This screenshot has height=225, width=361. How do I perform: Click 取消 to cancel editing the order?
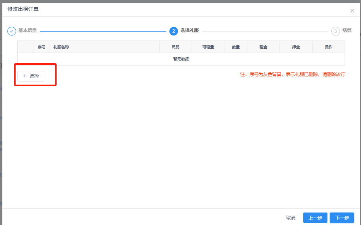pos(291,218)
